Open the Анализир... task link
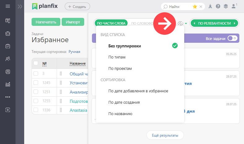Screen dimensions: 244x144 click(x=79, y=92)
